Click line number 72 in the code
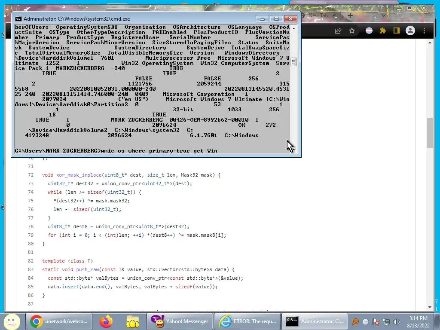Image resolution: width=440 pixels, height=330 pixels. click(31, 175)
